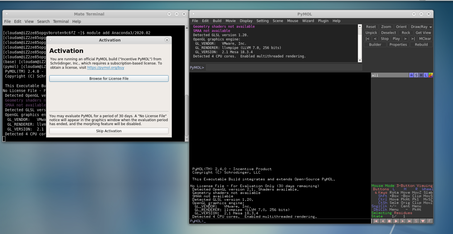
Task: Open the A actions menu for 'all'
Action: point(411,75)
